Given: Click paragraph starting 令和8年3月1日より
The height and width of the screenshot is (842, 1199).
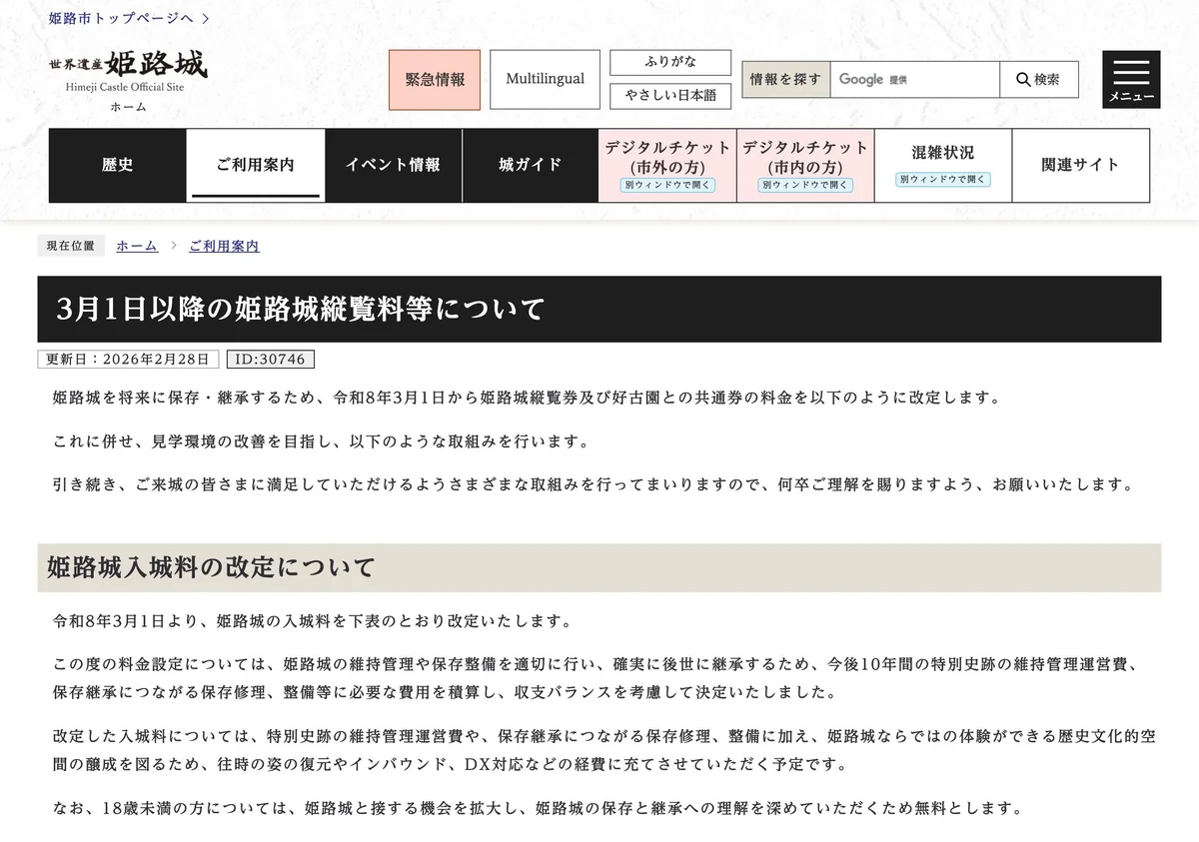Looking at the screenshot, I should [x=313, y=621].
